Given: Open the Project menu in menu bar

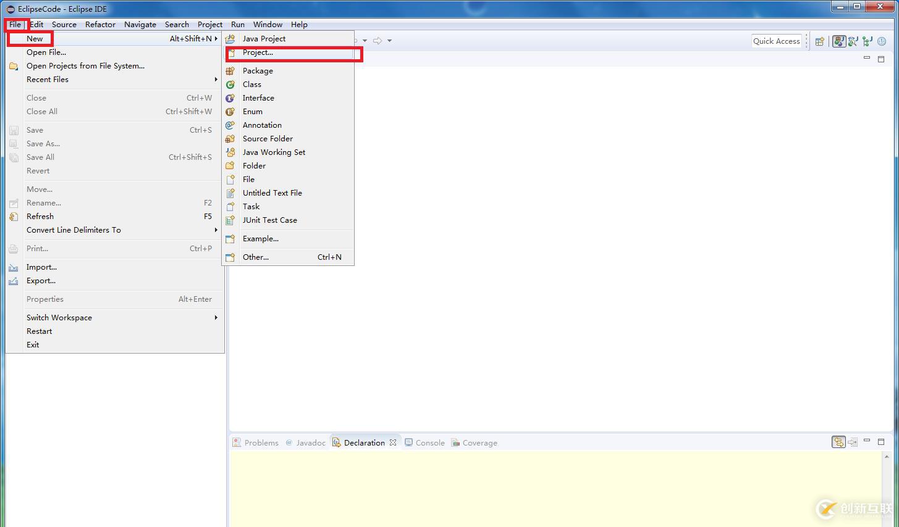Looking at the screenshot, I should [210, 25].
